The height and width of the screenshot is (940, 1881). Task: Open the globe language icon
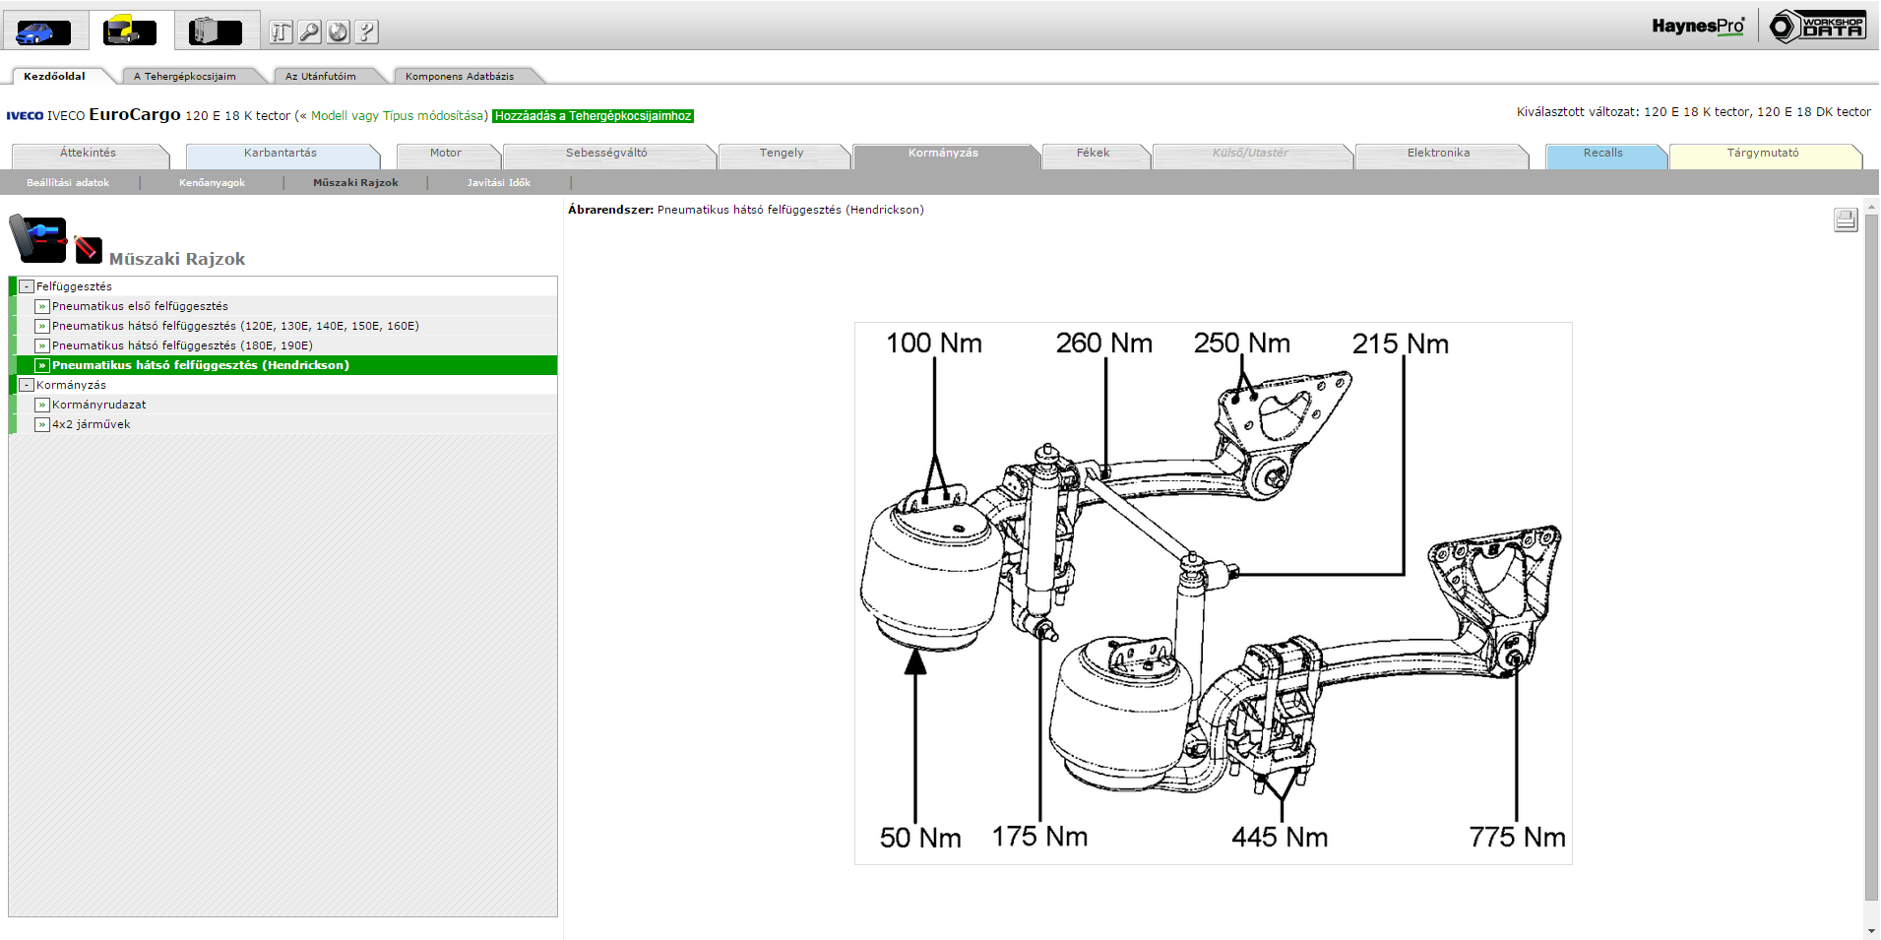click(x=338, y=32)
